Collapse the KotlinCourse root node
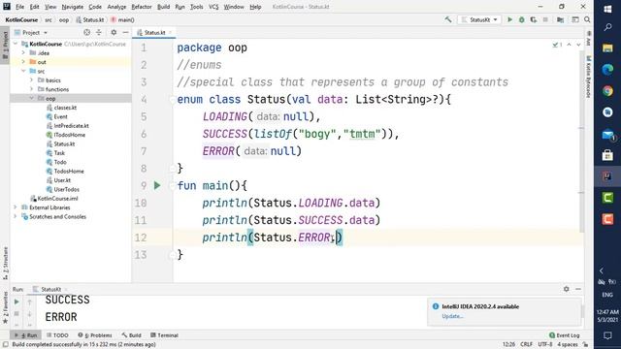The image size is (621, 349). [16, 44]
